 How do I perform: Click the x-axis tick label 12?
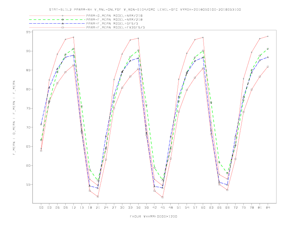tap(74, 208)
